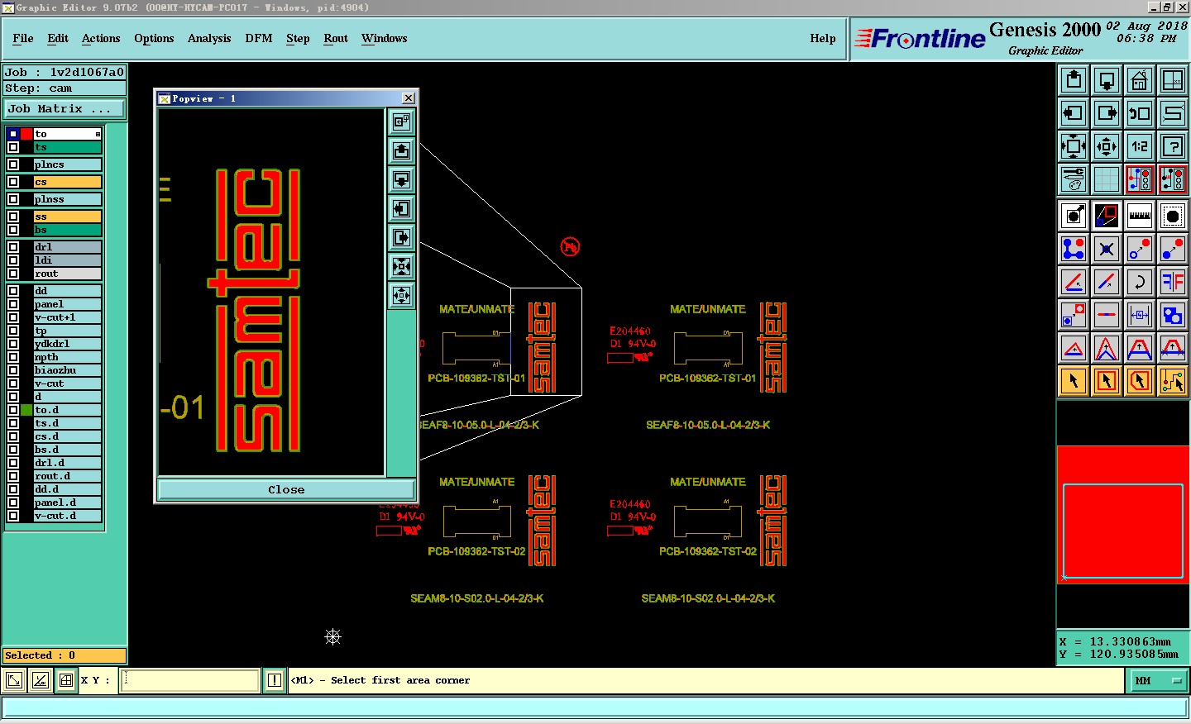Screen dimensions: 1191x724
Task: Open the Windows menu
Action: coord(385,38)
